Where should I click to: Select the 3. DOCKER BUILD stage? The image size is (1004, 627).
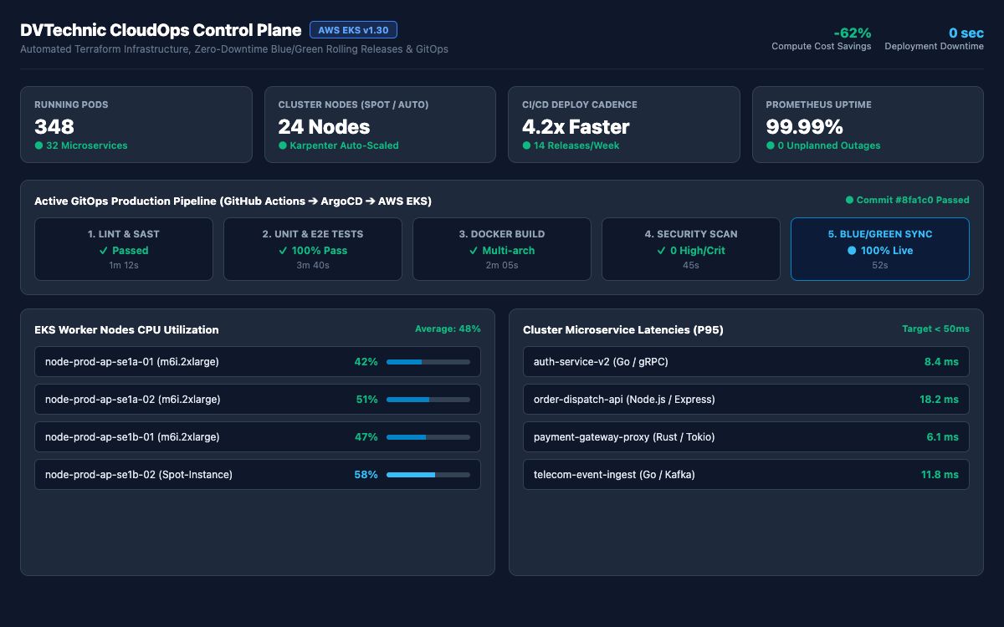point(502,249)
